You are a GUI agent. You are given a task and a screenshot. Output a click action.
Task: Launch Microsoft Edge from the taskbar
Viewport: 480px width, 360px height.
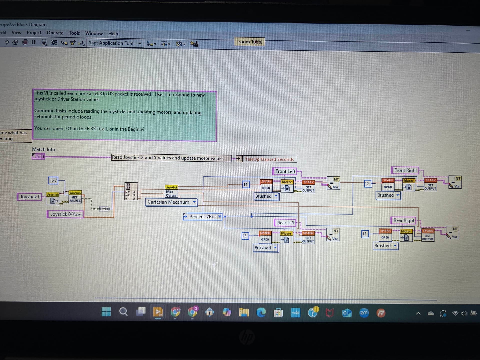[x=261, y=312]
